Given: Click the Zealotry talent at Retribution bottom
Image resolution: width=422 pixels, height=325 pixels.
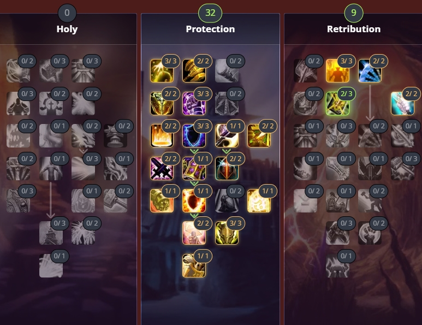Looking at the screenshot, I should point(337,266).
